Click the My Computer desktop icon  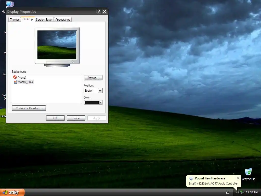(10, 4)
